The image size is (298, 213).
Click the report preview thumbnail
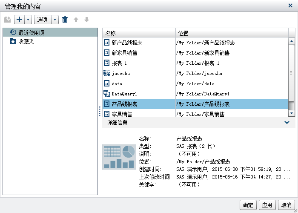click(x=119, y=157)
